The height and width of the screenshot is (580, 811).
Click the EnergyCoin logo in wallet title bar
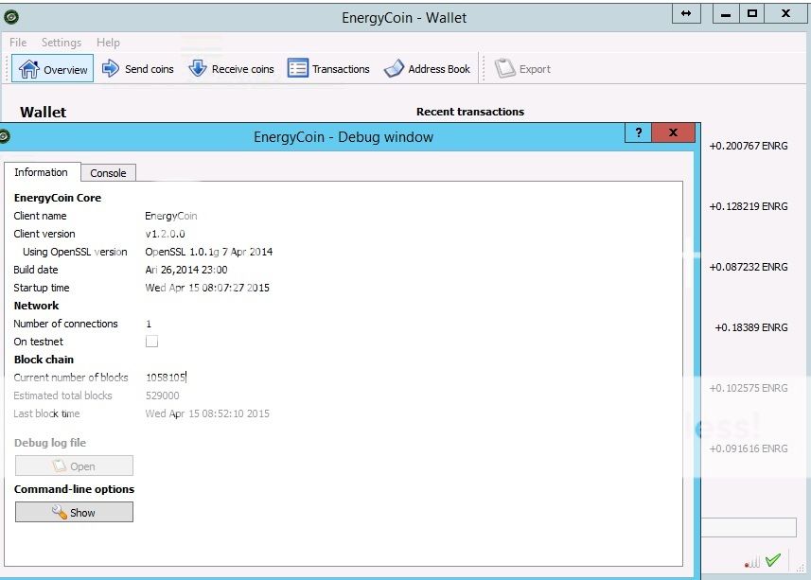(11, 17)
